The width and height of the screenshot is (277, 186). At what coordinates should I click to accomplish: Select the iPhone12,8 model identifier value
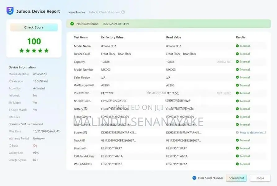point(40,74)
